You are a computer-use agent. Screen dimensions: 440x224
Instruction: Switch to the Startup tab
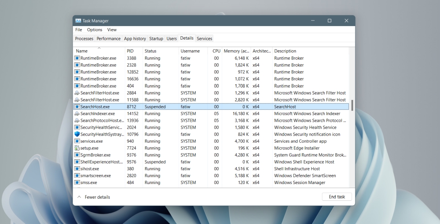(156, 38)
